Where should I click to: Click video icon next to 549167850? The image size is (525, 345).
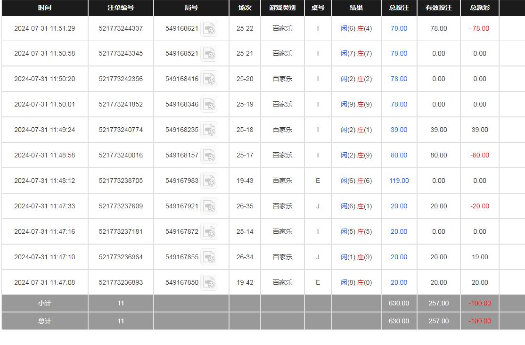click(209, 283)
